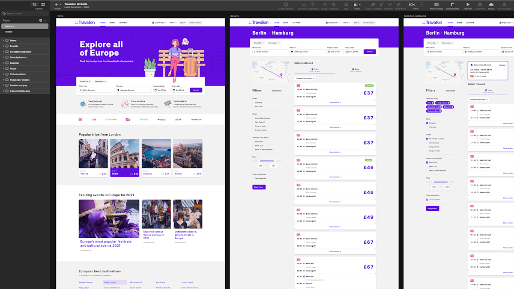
Task: Collapse the Pages list chevron
Action: pyautogui.click(x=45, y=20)
